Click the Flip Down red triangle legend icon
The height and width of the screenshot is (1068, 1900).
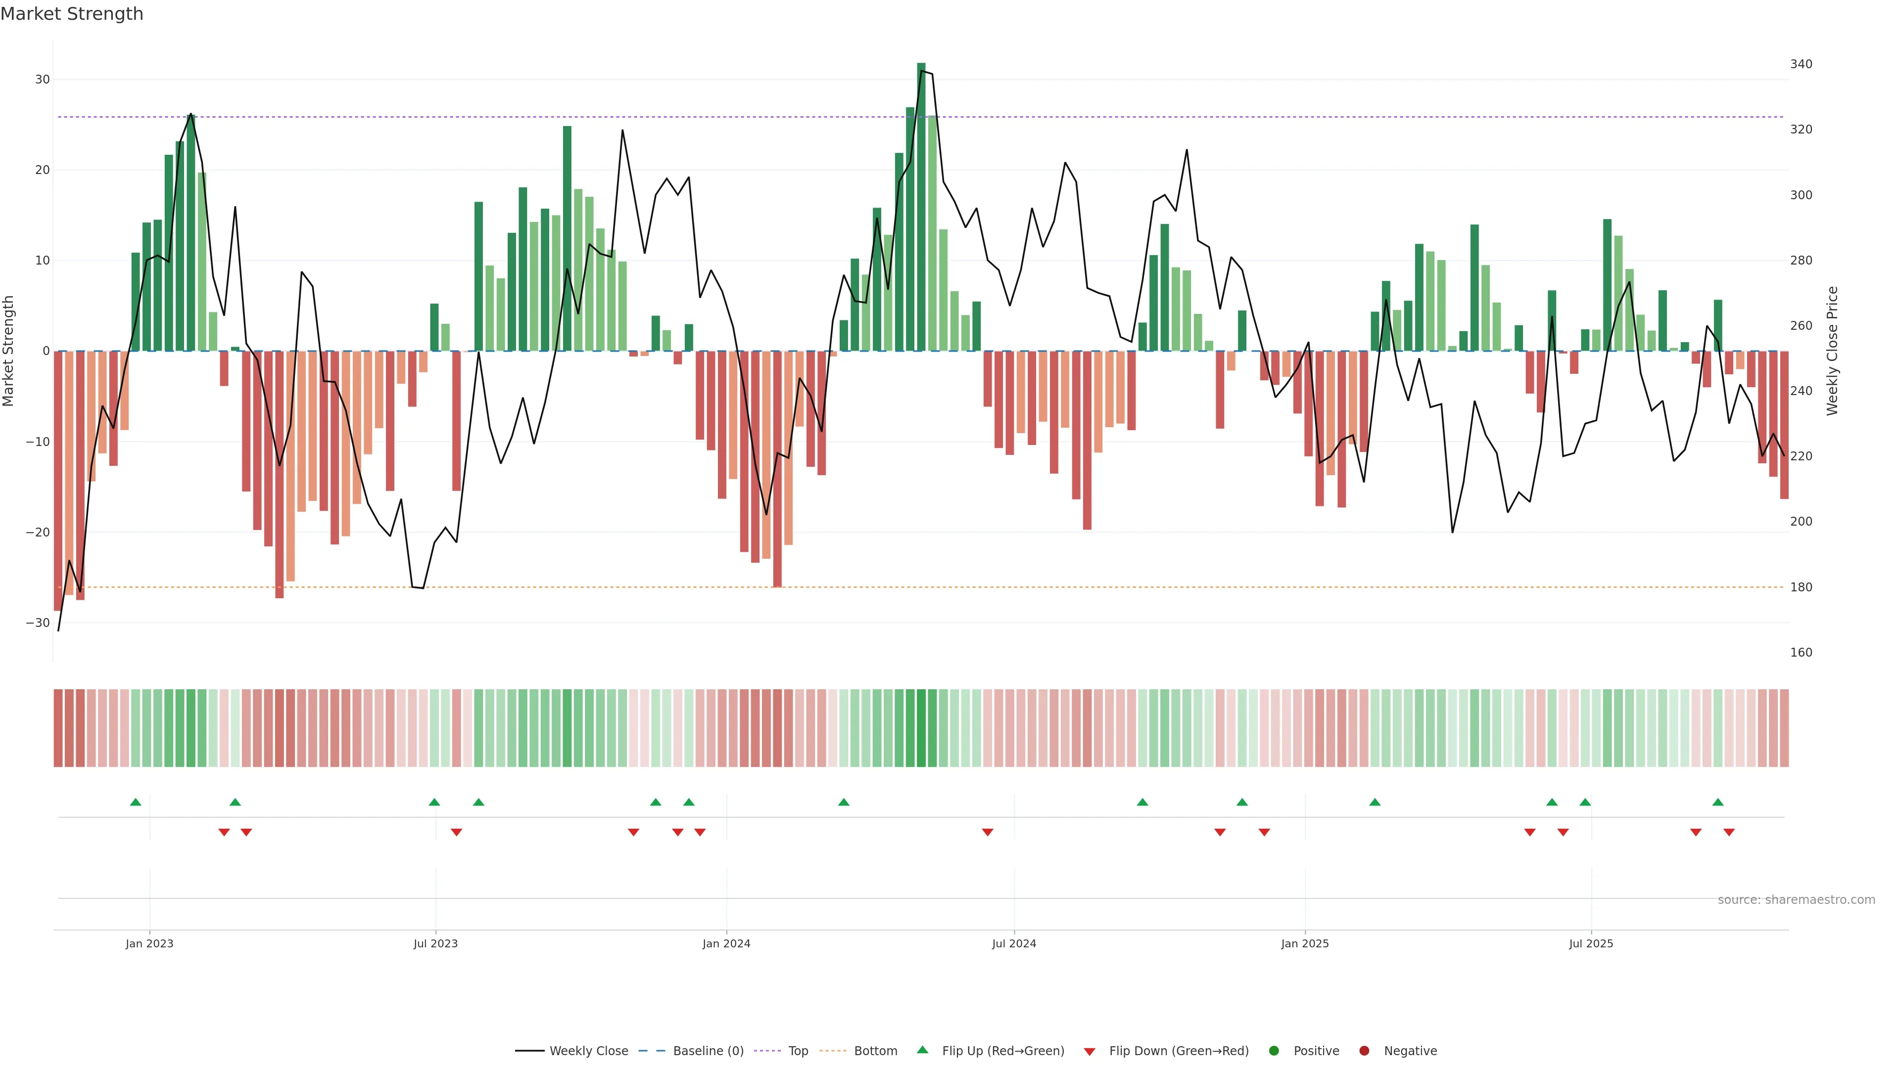pyautogui.click(x=1090, y=1051)
